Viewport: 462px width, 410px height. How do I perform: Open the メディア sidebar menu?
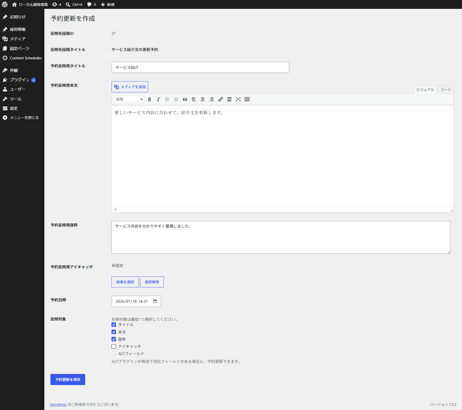[x=22, y=39]
